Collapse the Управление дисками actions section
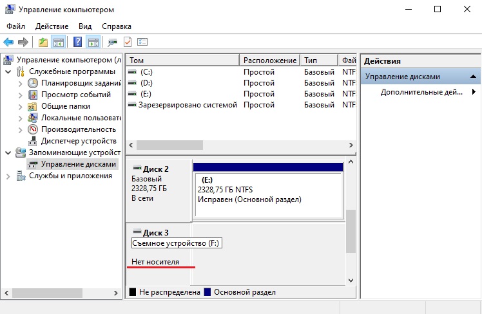Screen dimensions: 482x314 pos(474,77)
